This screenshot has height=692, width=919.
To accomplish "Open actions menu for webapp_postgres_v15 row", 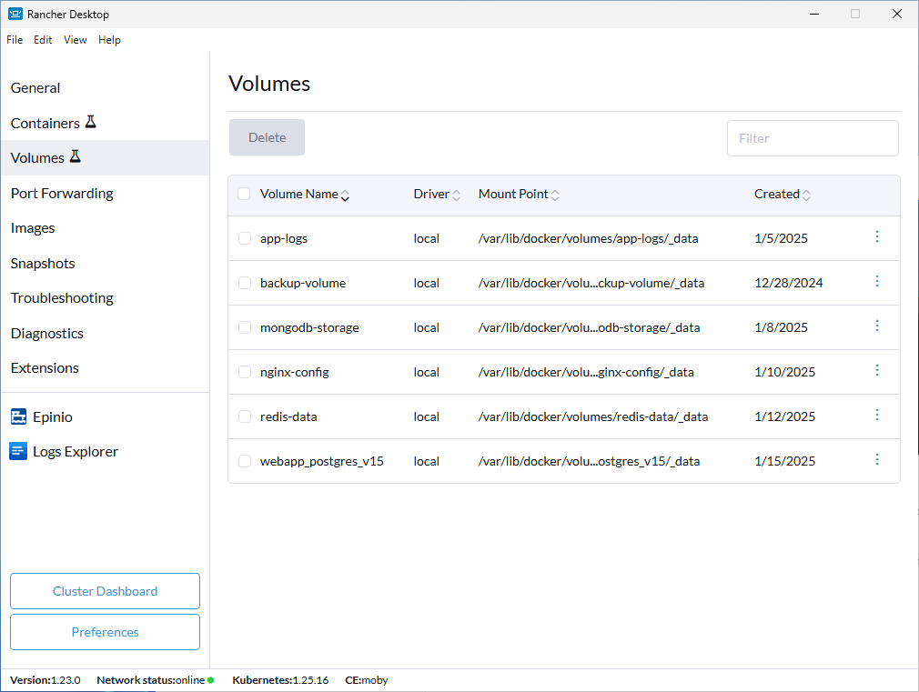I will [877, 459].
